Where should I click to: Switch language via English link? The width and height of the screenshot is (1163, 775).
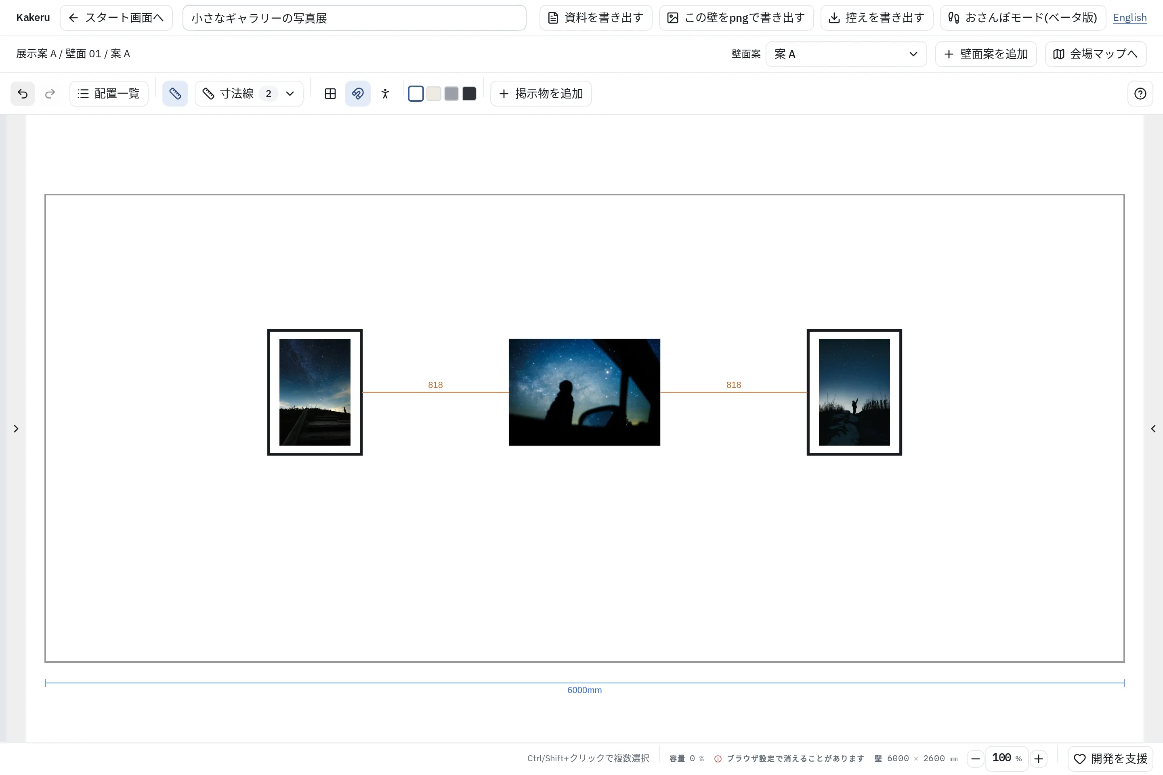tap(1129, 18)
